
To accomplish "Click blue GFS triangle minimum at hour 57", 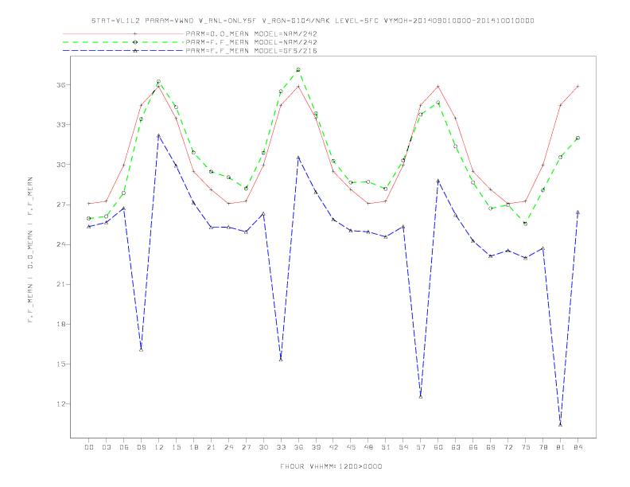I will [421, 396].
